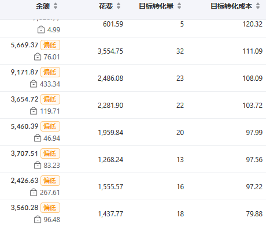
Task: Click the 花费 column header label
Action: [x=106, y=6]
